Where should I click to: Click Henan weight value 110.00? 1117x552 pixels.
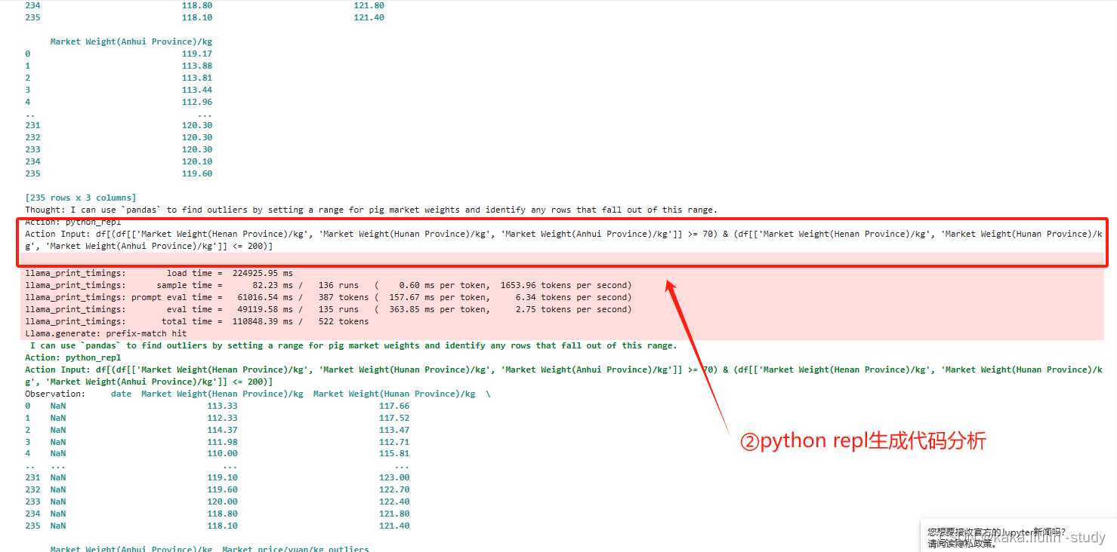click(x=222, y=454)
